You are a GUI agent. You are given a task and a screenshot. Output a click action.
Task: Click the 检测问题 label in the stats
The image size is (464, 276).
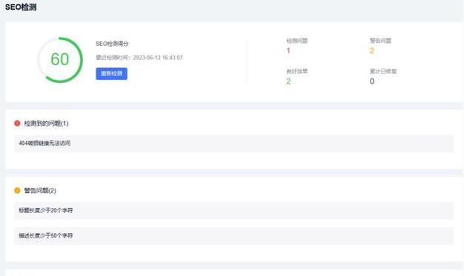pos(297,41)
